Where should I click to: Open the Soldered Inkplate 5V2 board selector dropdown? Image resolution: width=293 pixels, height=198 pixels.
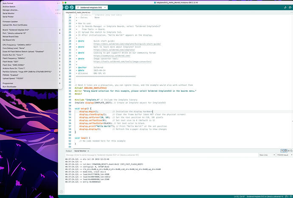[x=92, y=8]
